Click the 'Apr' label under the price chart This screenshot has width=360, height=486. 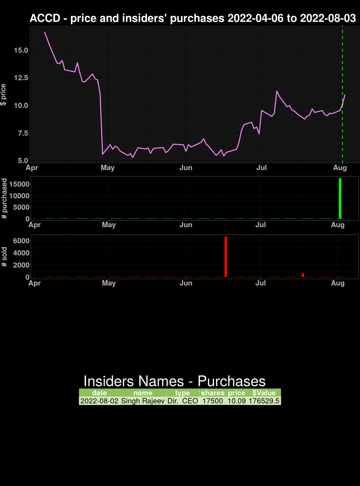pyautogui.click(x=32, y=167)
